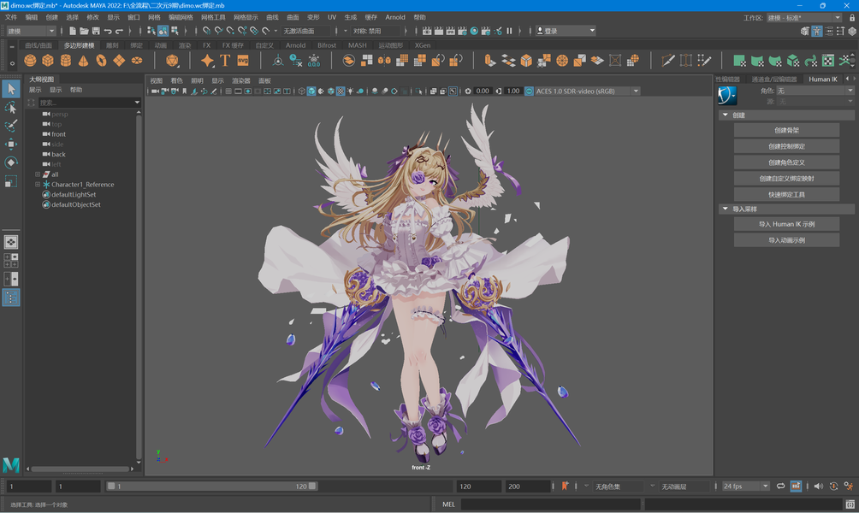Click the time range slider bar
The image size is (859, 513).
pyautogui.click(x=211, y=486)
